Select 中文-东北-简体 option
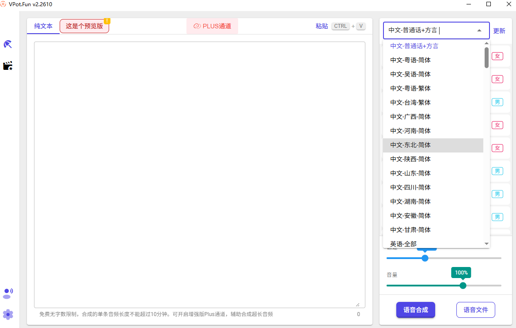Viewport: 516px width, 328px height. pos(433,145)
